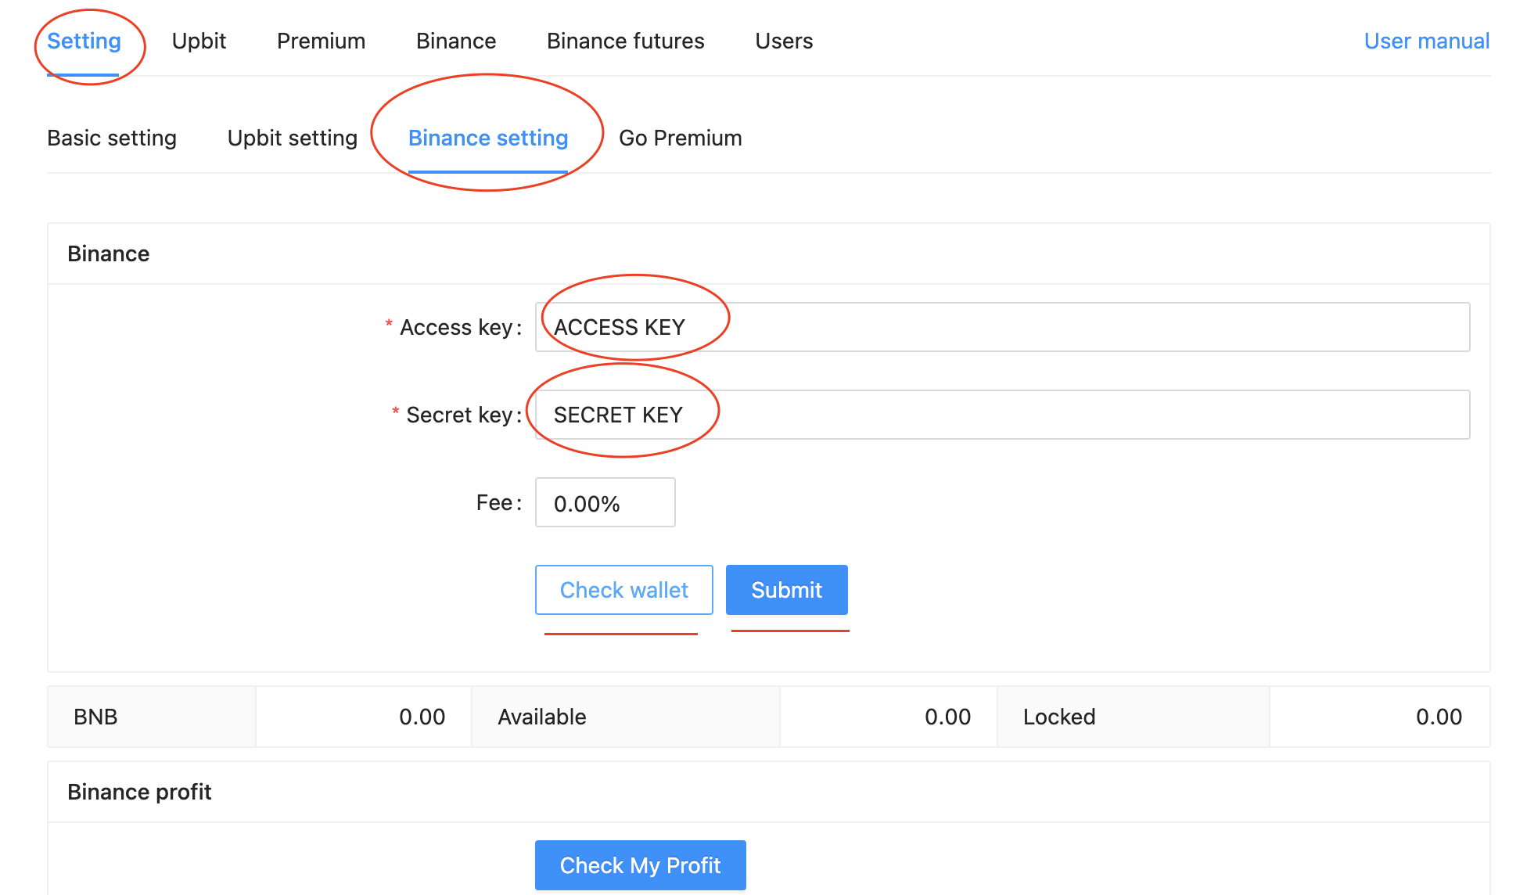Open the Binance futures tab

[x=625, y=41]
